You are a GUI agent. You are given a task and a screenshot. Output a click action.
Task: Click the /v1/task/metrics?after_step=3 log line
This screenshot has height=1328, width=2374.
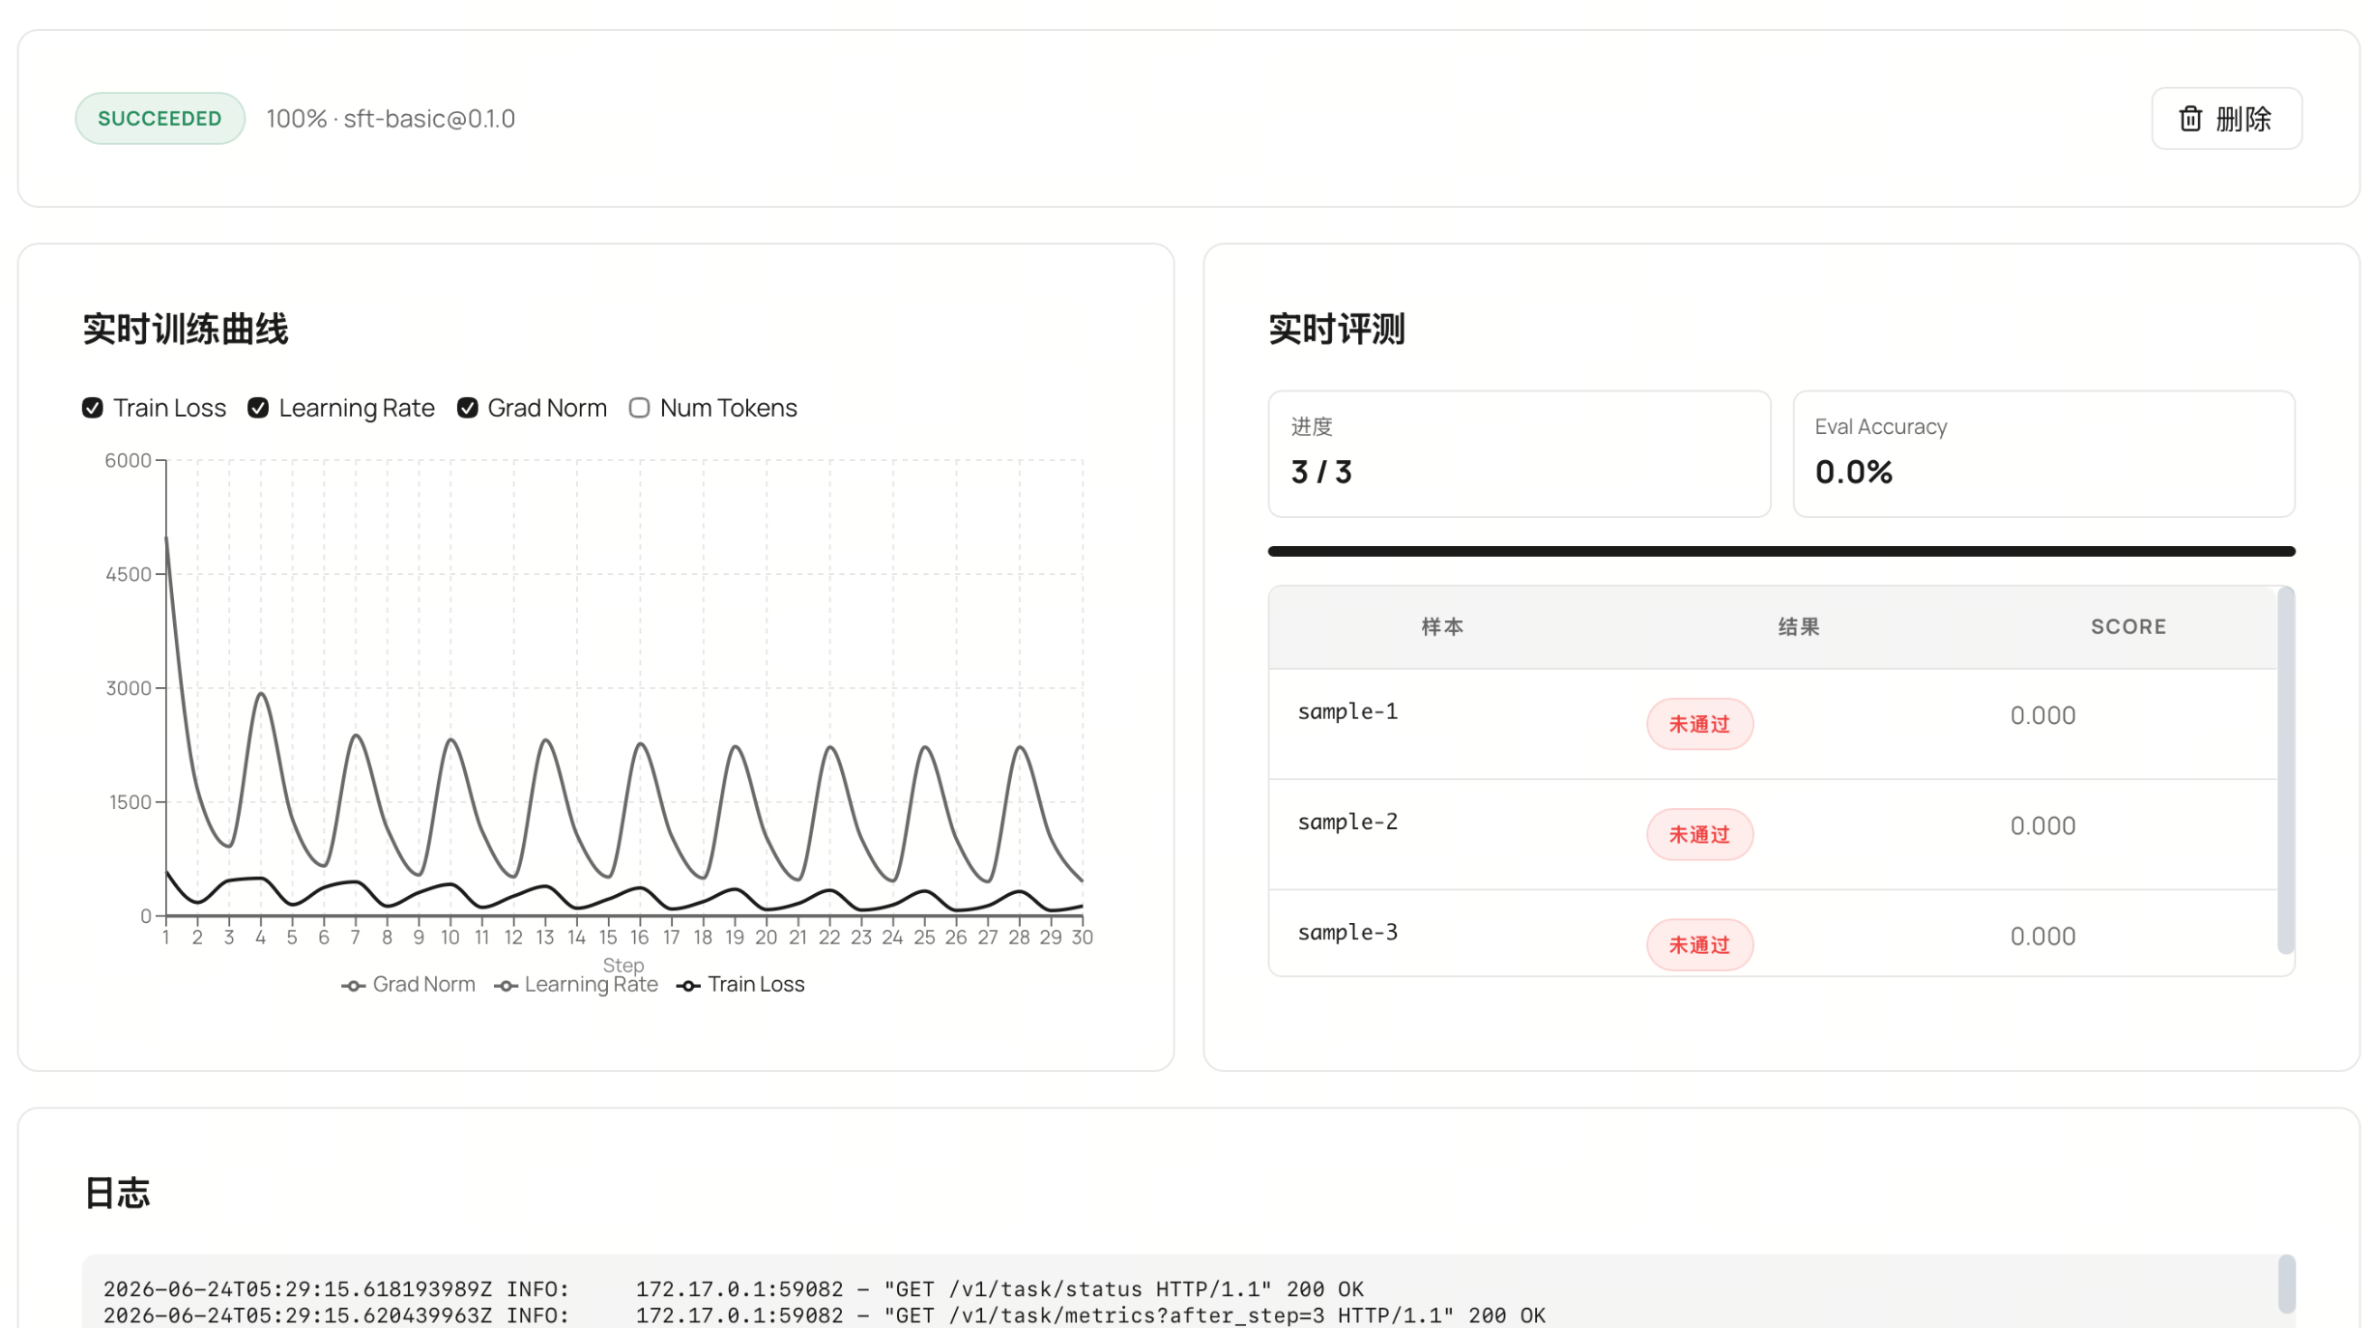(824, 1314)
